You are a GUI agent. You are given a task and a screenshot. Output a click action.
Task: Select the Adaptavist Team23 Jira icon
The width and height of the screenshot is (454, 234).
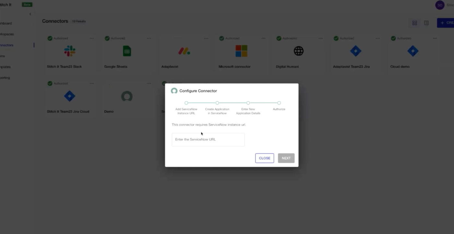point(355,51)
